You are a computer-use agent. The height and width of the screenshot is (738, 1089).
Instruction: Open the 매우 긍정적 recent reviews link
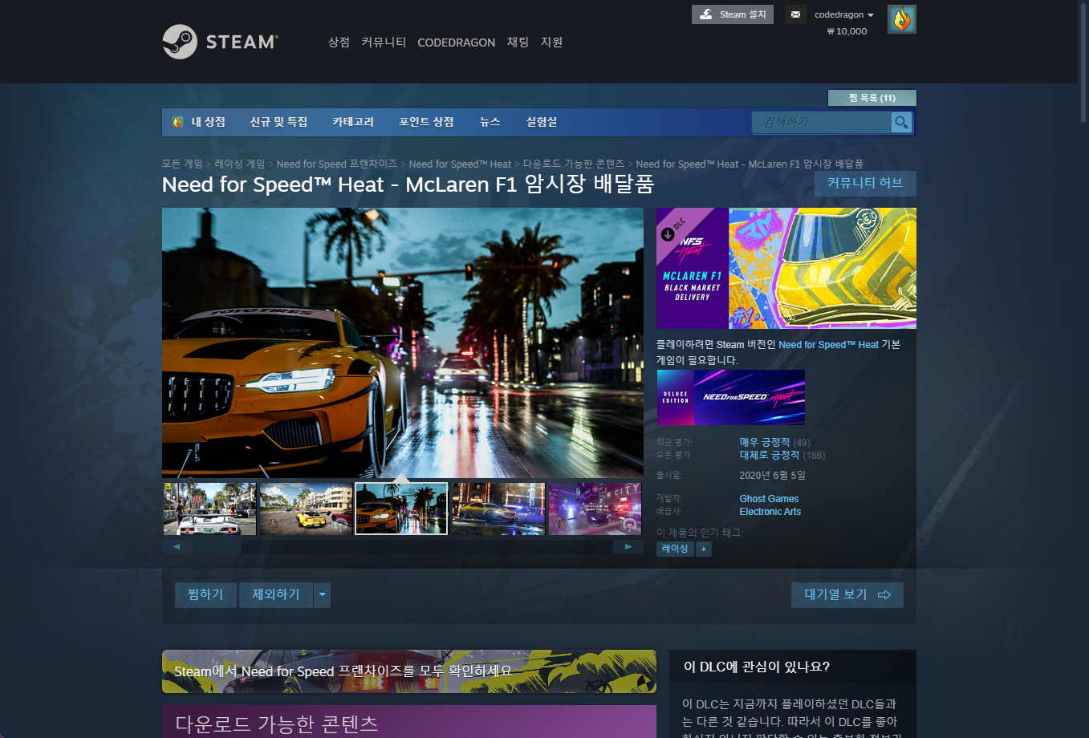(764, 442)
